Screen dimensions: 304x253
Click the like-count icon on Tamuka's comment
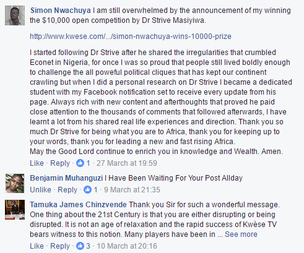(x=80, y=246)
